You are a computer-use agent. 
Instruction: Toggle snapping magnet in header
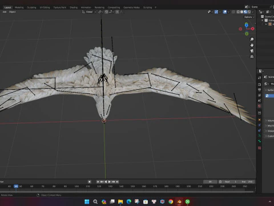(106, 12)
